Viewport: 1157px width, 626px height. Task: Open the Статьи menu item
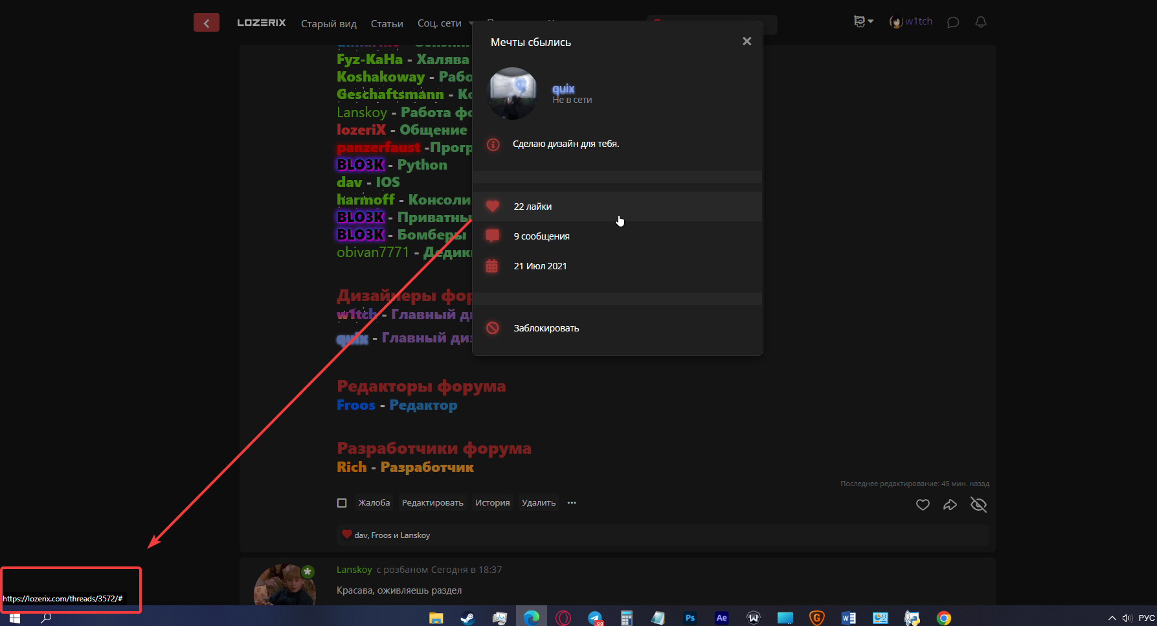[387, 23]
